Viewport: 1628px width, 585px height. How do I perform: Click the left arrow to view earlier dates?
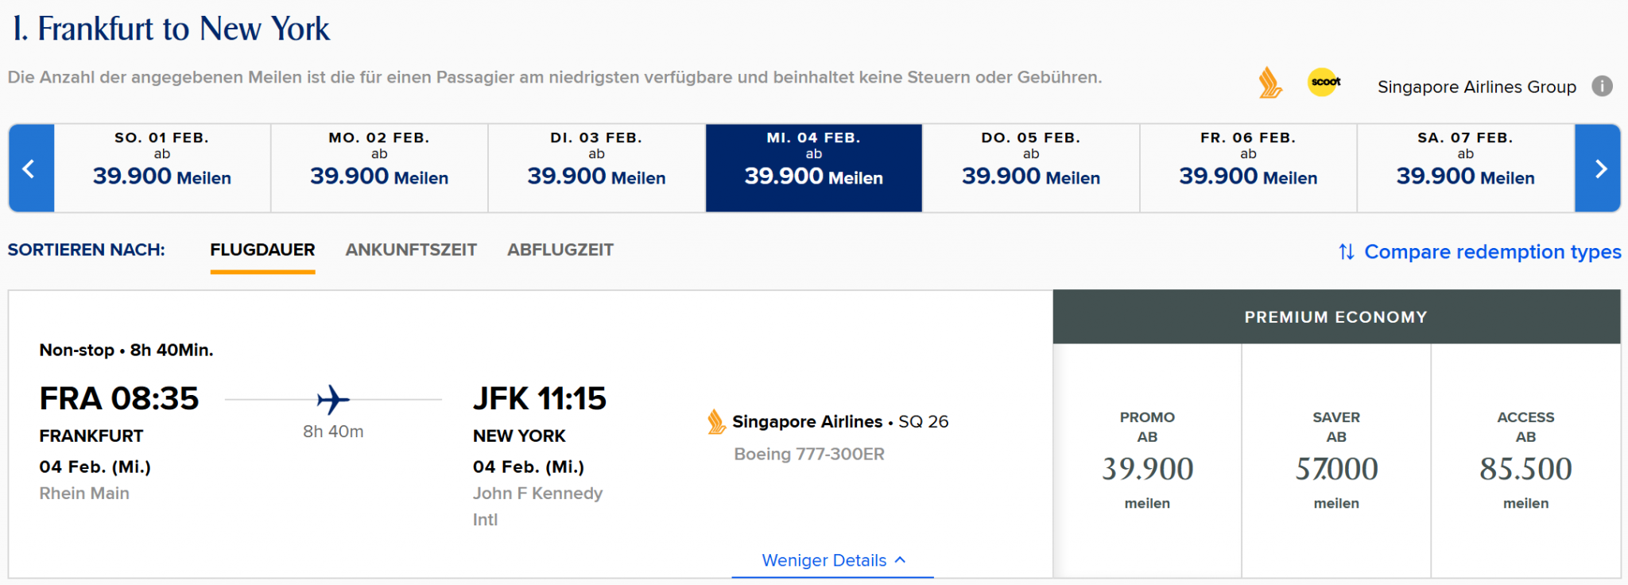click(31, 168)
